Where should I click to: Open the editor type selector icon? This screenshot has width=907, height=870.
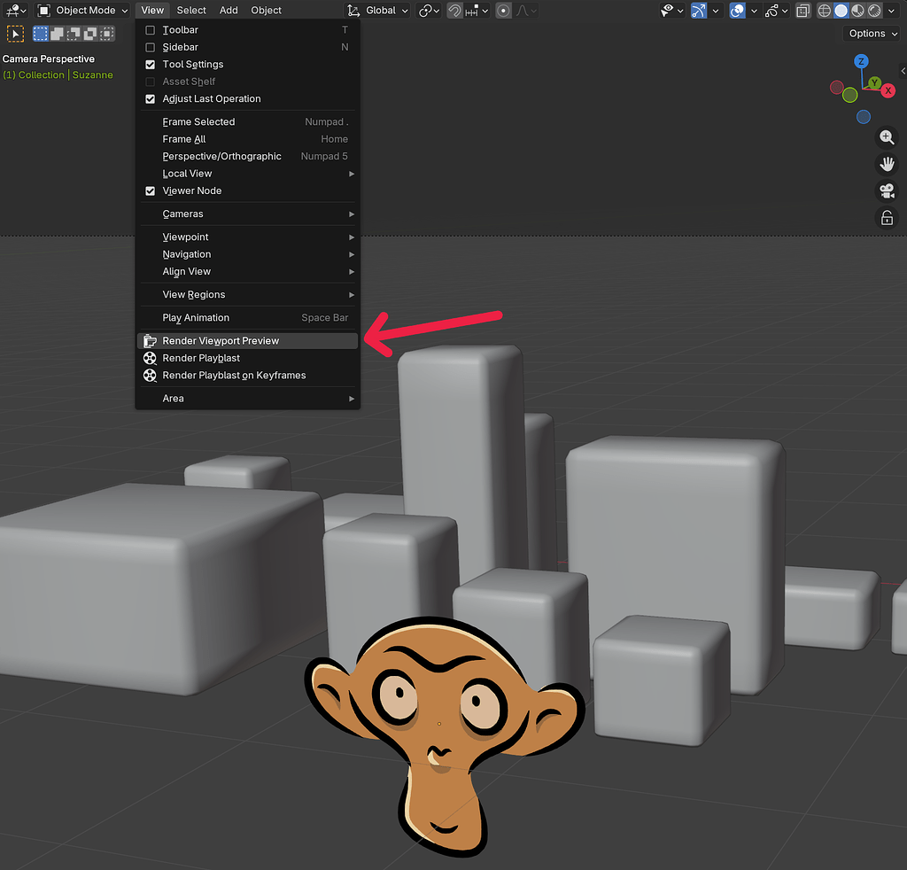pos(16,10)
